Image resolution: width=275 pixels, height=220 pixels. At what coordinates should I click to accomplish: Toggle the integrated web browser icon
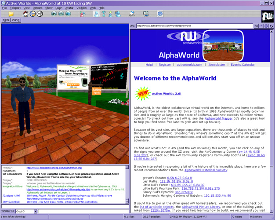pos(160,14)
